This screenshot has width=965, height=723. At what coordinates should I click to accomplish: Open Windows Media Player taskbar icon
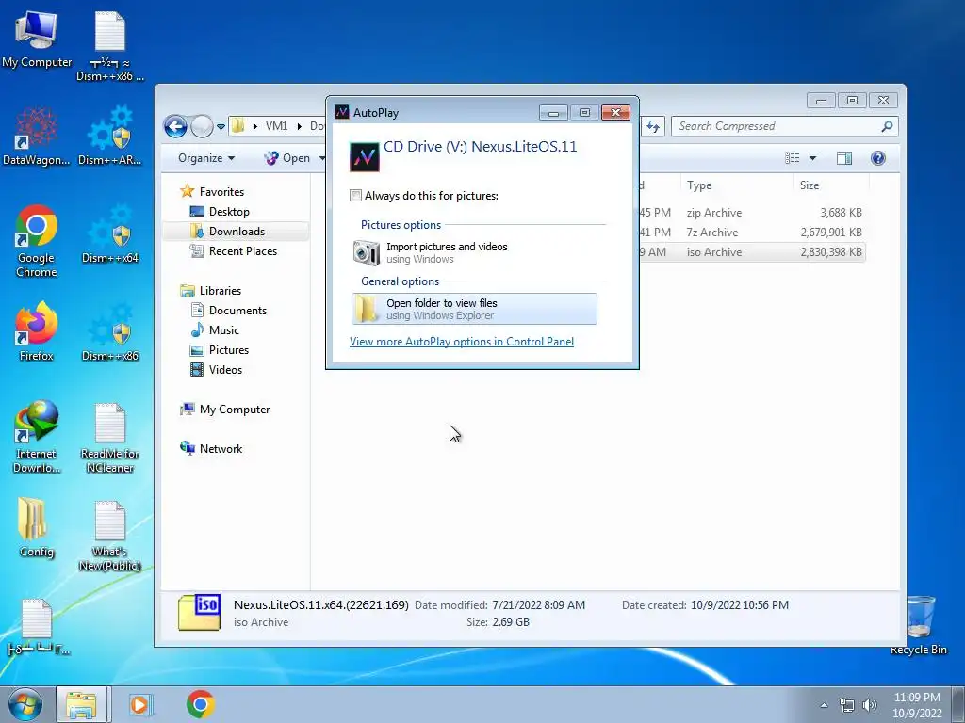tap(139, 704)
